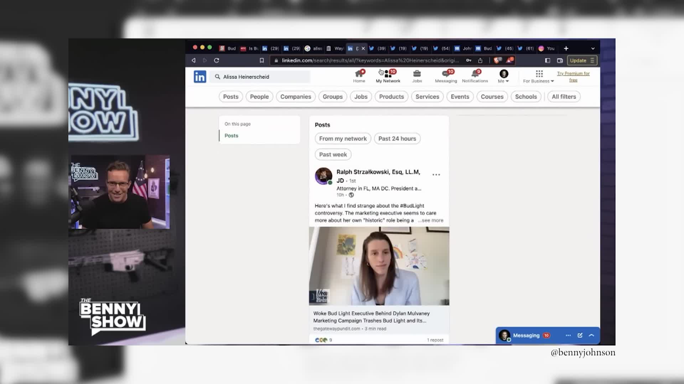Expand the For Business menu
The height and width of the screenshot is (384, 684).
pos(539,76)
